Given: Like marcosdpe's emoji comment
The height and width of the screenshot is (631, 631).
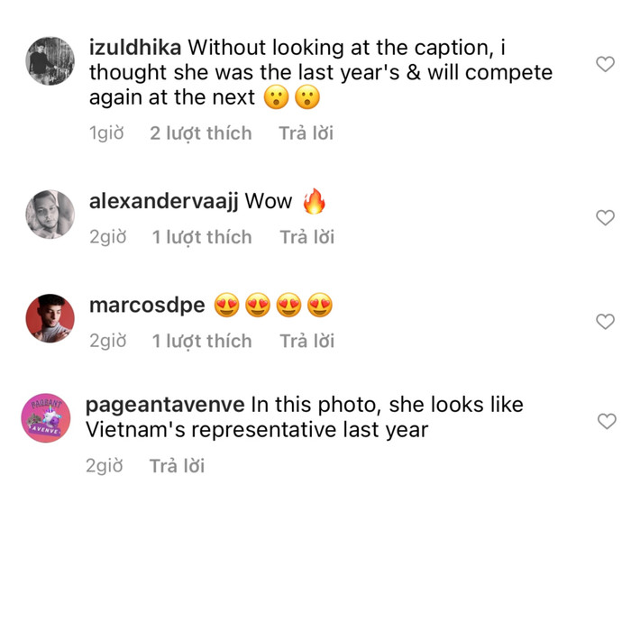Looking at the screenshot, I should (606, 321).
